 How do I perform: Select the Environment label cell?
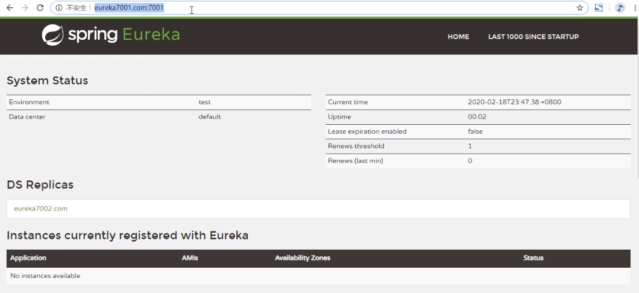29,102
